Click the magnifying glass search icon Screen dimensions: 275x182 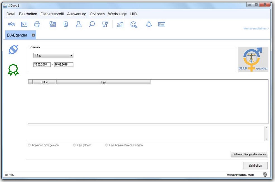(92, 24)
